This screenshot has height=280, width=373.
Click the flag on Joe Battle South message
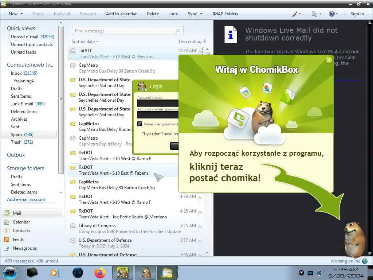(200, 213)
